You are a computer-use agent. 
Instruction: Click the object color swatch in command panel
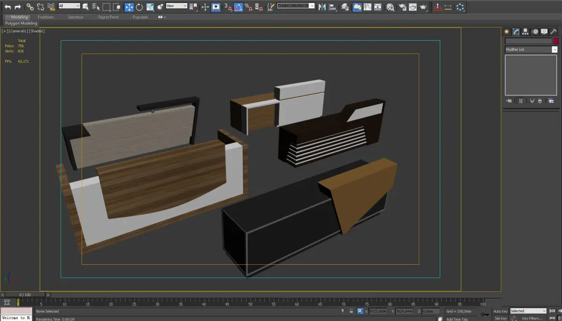pyautogui.click(x=556, y=41)
